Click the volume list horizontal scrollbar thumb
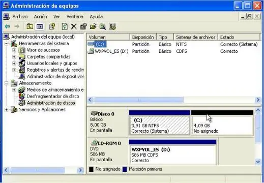 tap(139, 100)
